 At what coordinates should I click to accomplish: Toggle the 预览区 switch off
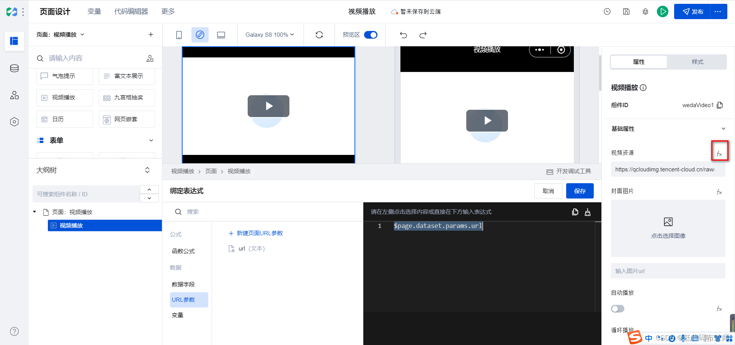click(x=371, y=35)
